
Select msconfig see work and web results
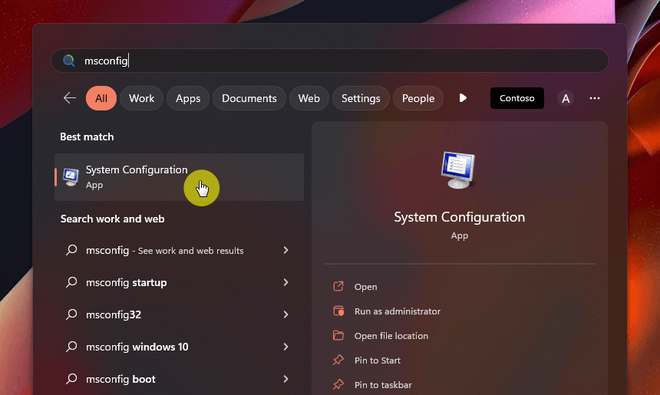click(x=179, y=250)
